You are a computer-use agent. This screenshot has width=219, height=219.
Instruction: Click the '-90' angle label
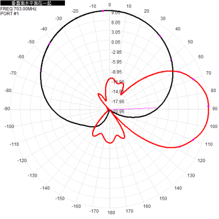pyautogui.click(x=6, y=109)
